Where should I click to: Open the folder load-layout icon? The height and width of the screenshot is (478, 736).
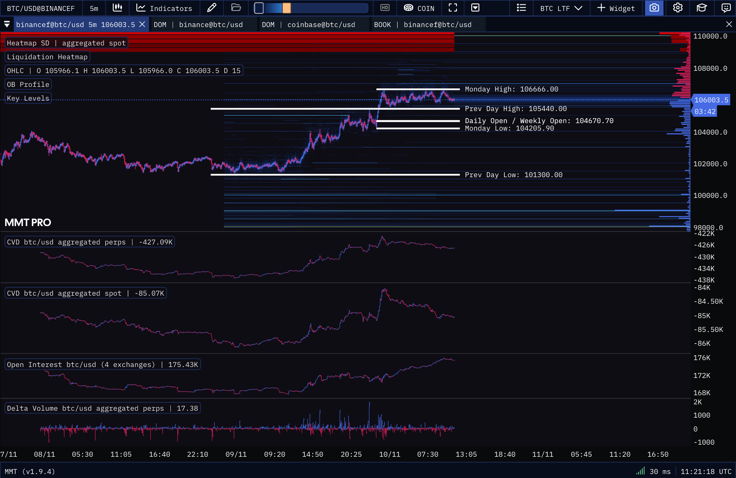pos(236,8)
